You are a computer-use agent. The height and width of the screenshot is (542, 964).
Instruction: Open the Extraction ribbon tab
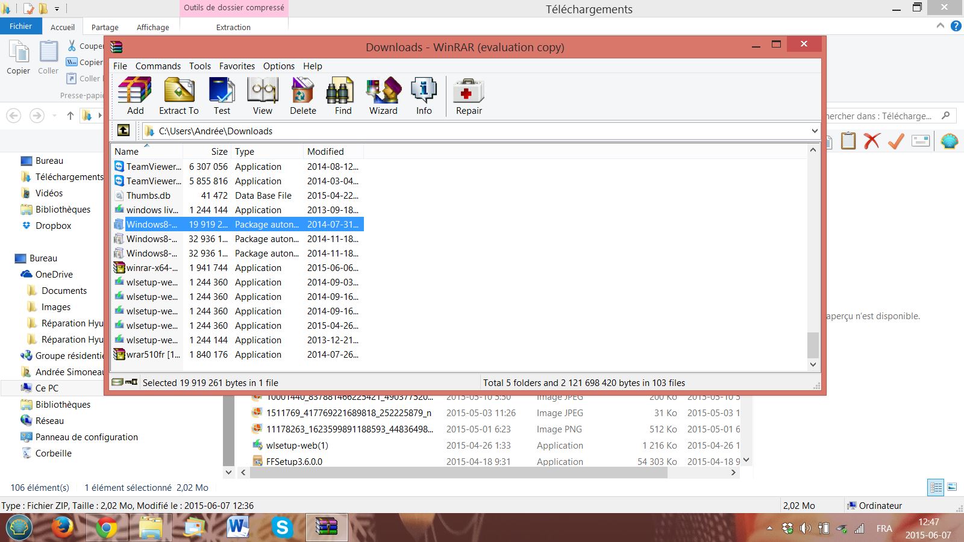[233, 27]
